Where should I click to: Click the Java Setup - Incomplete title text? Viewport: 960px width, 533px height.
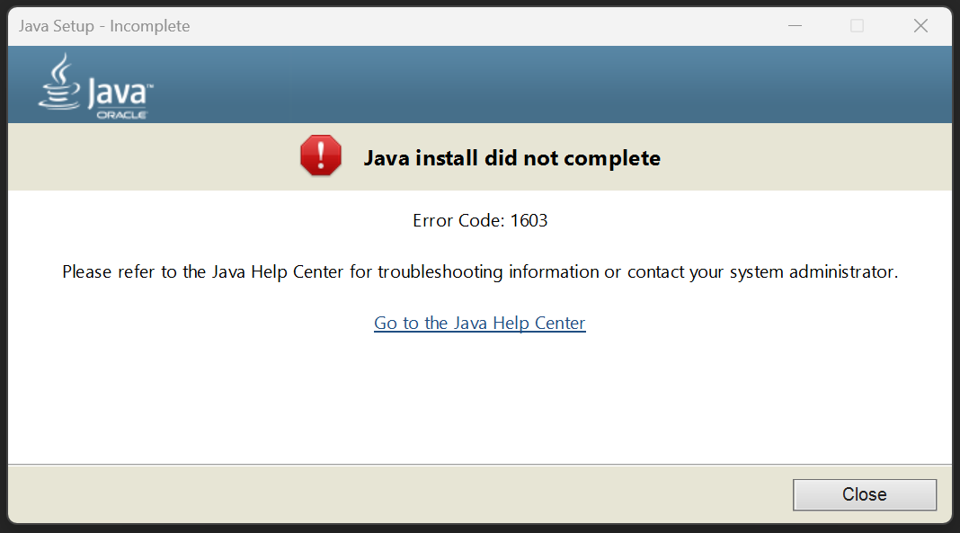click(103, 26)
